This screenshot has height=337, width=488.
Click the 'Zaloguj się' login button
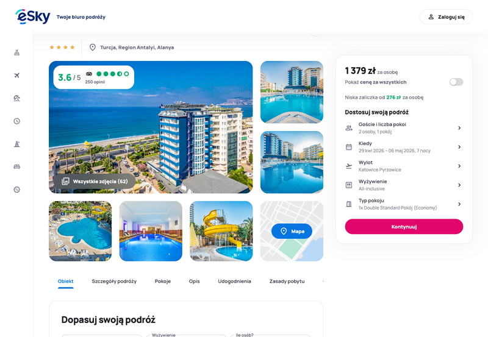[446, 17]
